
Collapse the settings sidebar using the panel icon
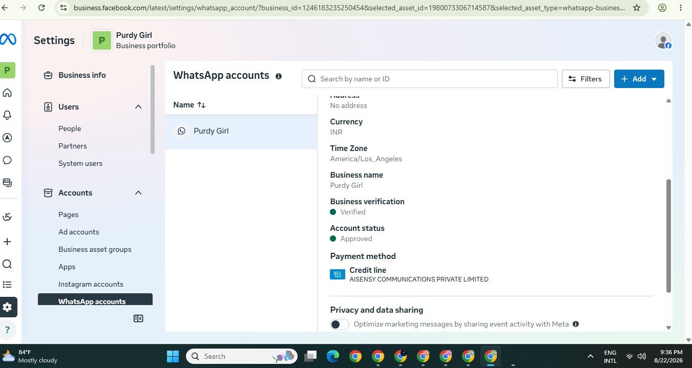(x=138, y=318)
